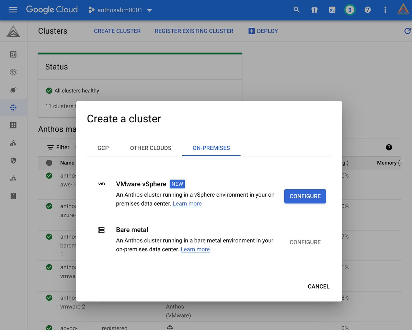
Task: Click the Name column header
Action: pyautogui.click(x=67, y=163)
